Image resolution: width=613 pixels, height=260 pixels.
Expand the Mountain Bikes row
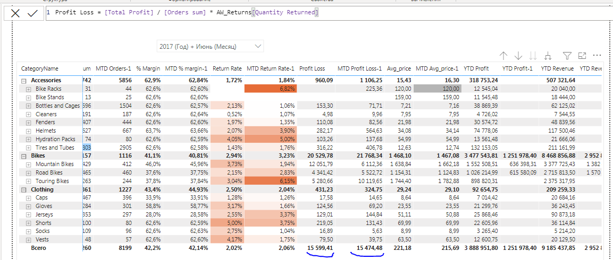click(x=28, y=164)
